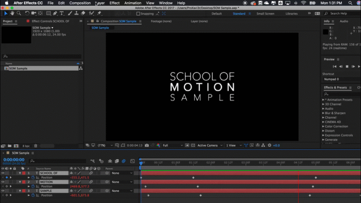Select the Pan Behind anchor point tool

[x=40, y=13]
